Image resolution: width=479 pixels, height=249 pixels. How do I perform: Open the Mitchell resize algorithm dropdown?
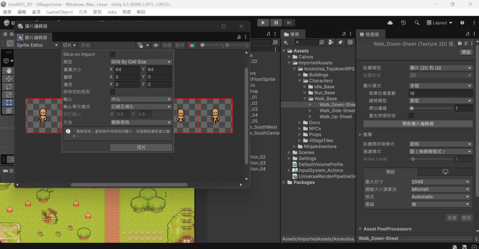point(440,189)
